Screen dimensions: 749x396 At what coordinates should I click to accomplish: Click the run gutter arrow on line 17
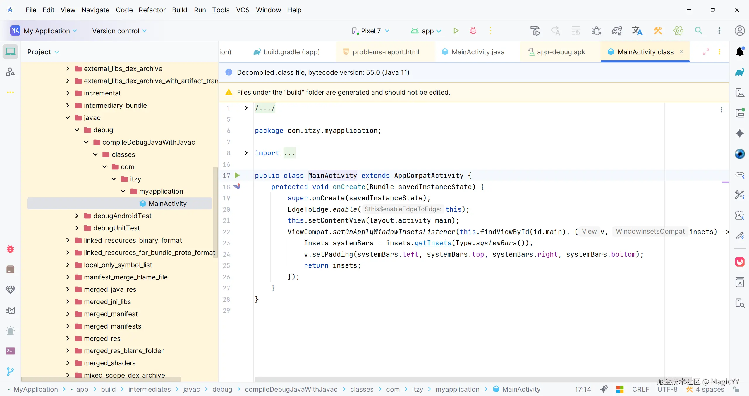pyautogui.click(x=237, y=176)
